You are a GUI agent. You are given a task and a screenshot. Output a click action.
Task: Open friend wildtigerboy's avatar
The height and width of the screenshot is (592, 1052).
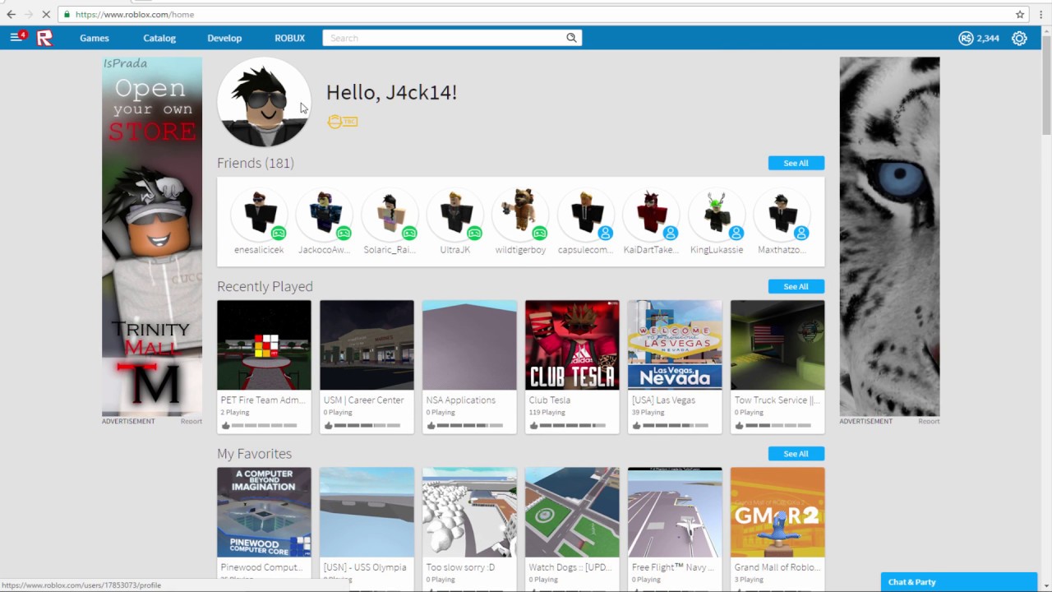coord(520,214)
